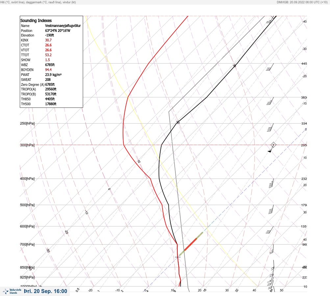Click the 250[hPa] pressure label
Viewport: 330px width, 296px height.
27,123
